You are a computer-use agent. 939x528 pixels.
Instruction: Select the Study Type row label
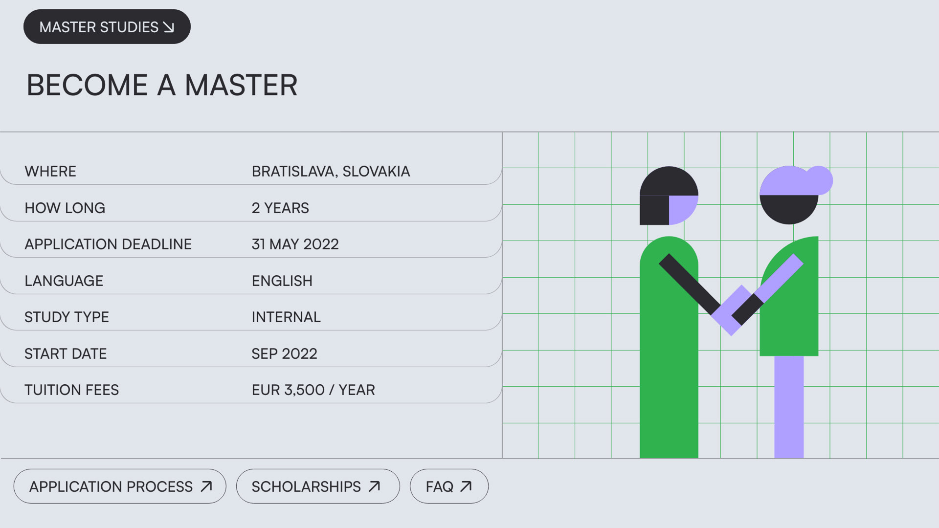[x=67, y=317]
